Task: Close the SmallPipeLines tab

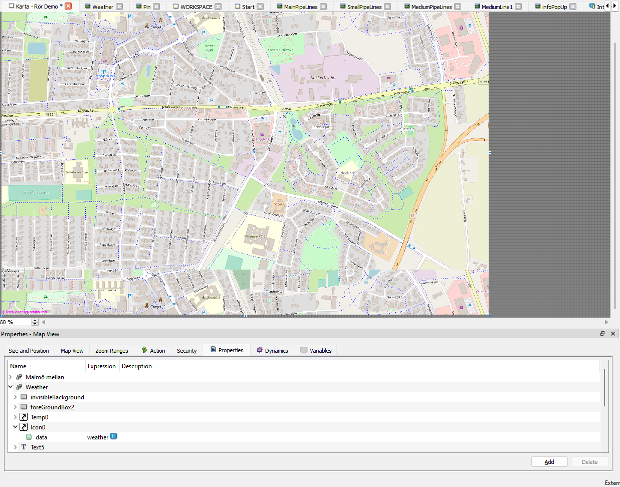Action: coord(387,7)
